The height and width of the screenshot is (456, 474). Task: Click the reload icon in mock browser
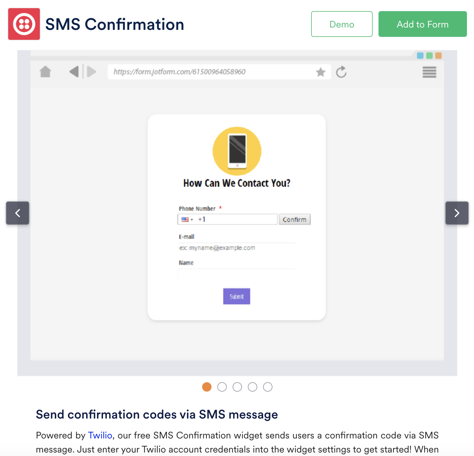pos(341,72)
